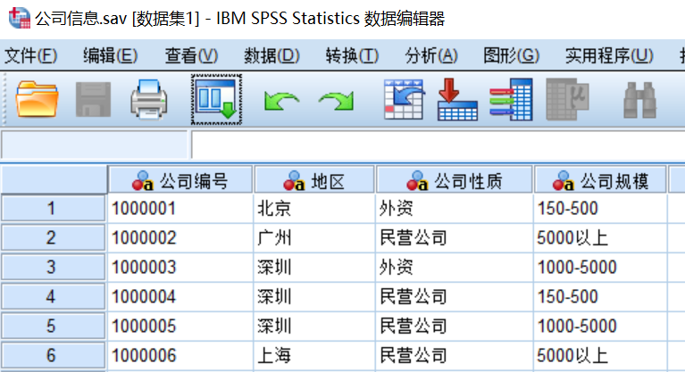Open the 分析(A) menu
Screen dimensions: 685x372
[431, 56]
